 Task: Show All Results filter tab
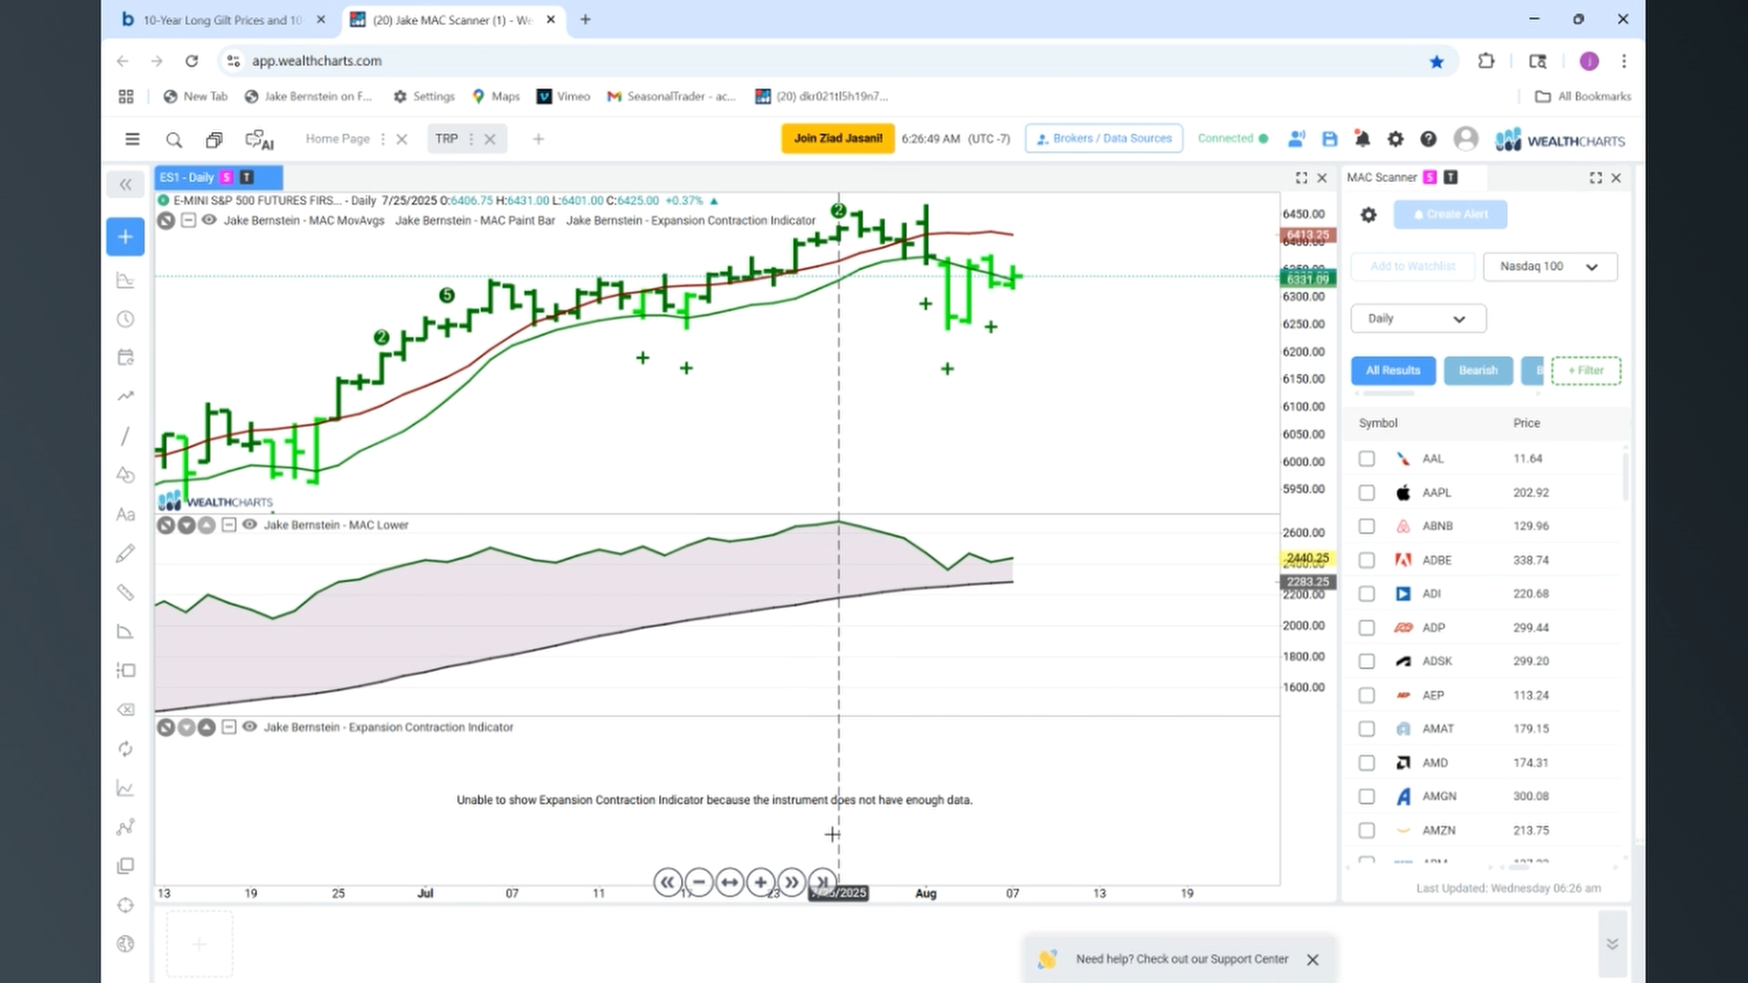tap(1393, 370)
